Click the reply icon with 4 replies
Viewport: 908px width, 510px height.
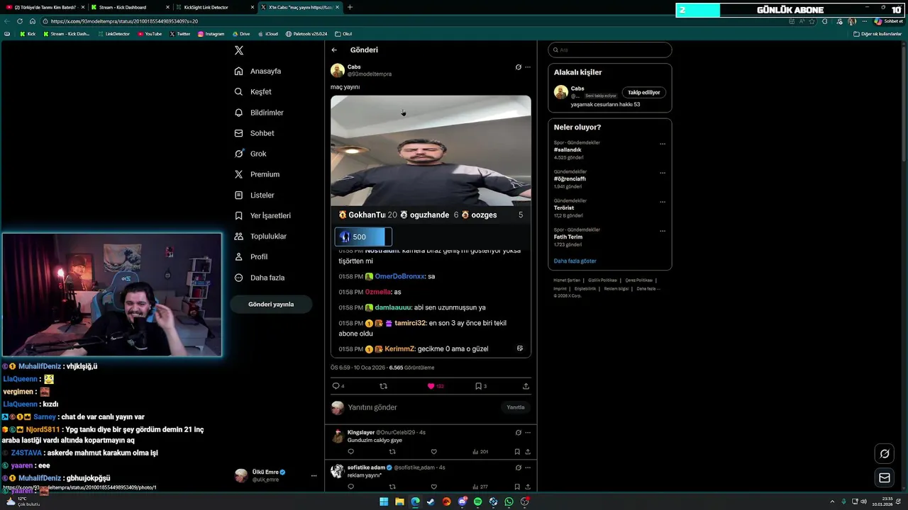coord(338,386)
